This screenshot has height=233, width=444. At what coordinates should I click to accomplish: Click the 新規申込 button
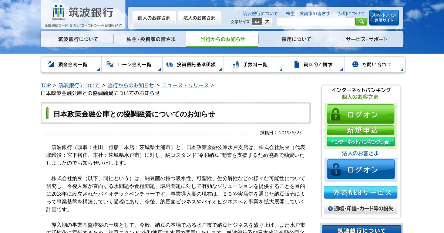[360, 131]
